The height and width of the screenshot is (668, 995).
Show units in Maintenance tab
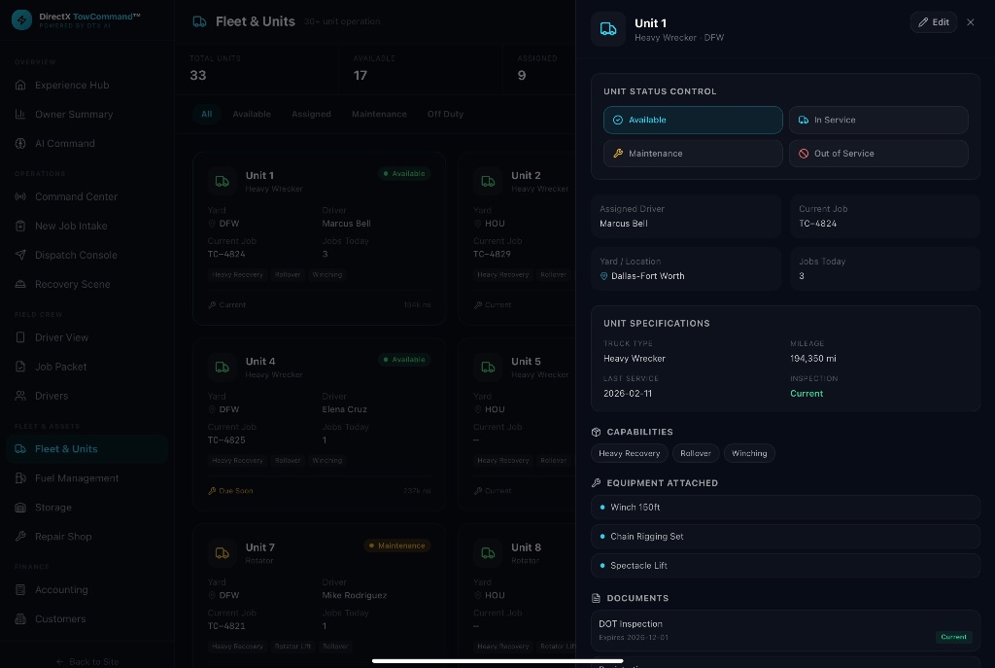pos(380,115)
